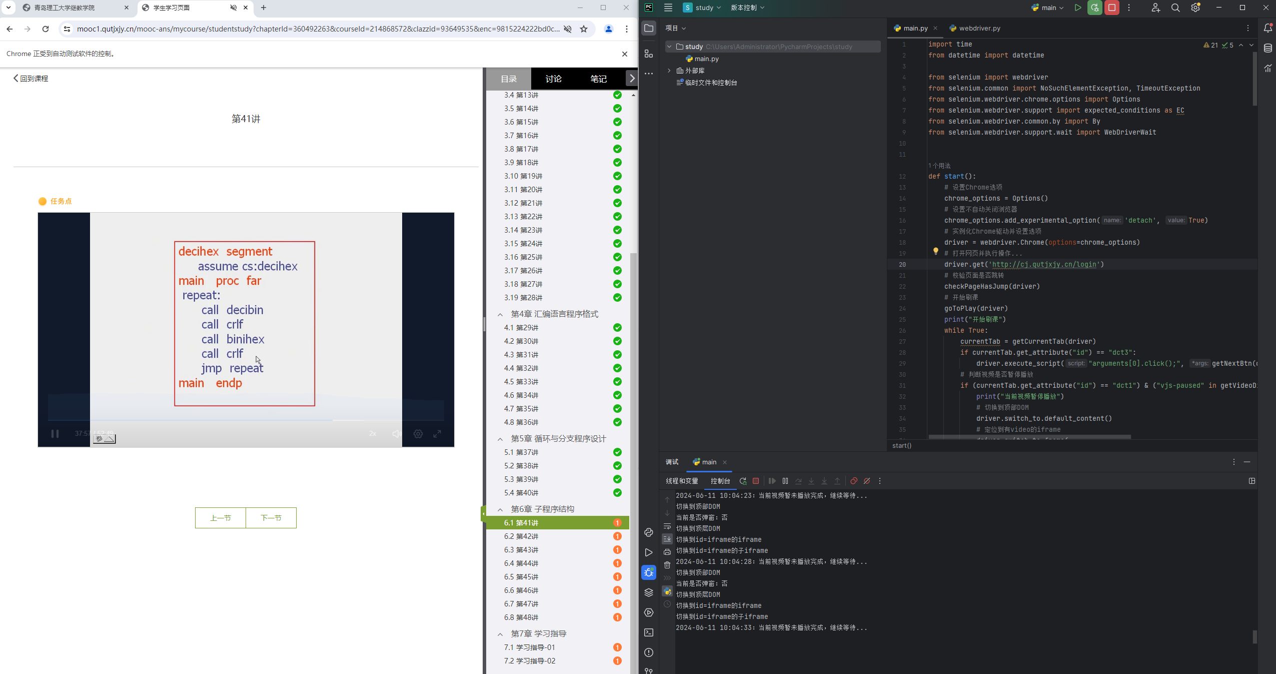Screen dimensions: 1276x674
Task: Toggle soft-wrap in the console gutter
Action: pos(667,526)
